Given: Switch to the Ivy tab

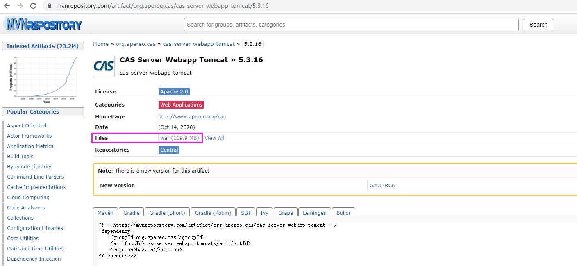Looking at the screenshot, I should coord(265,213).
